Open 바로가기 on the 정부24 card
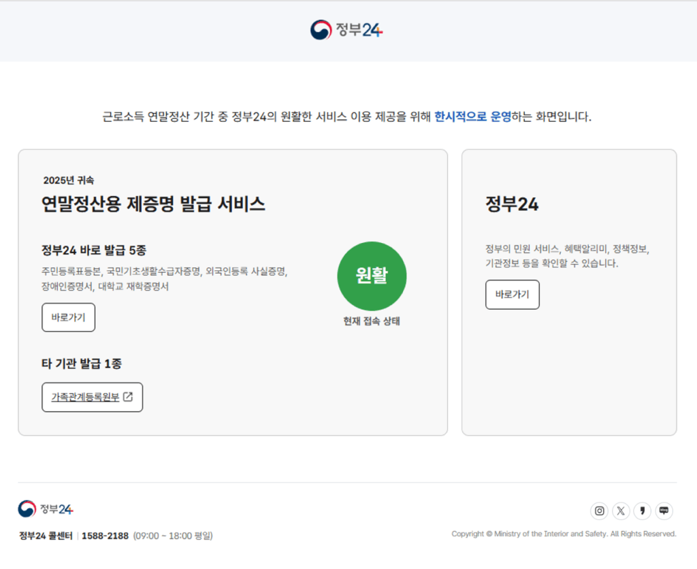Image resolution: width=697 pixels, height=569 pixels. (512, 295)
